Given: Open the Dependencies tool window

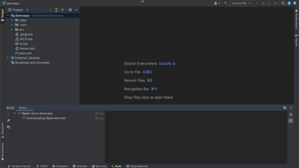Looking at the screenshot, I should (x=137, y=166).
